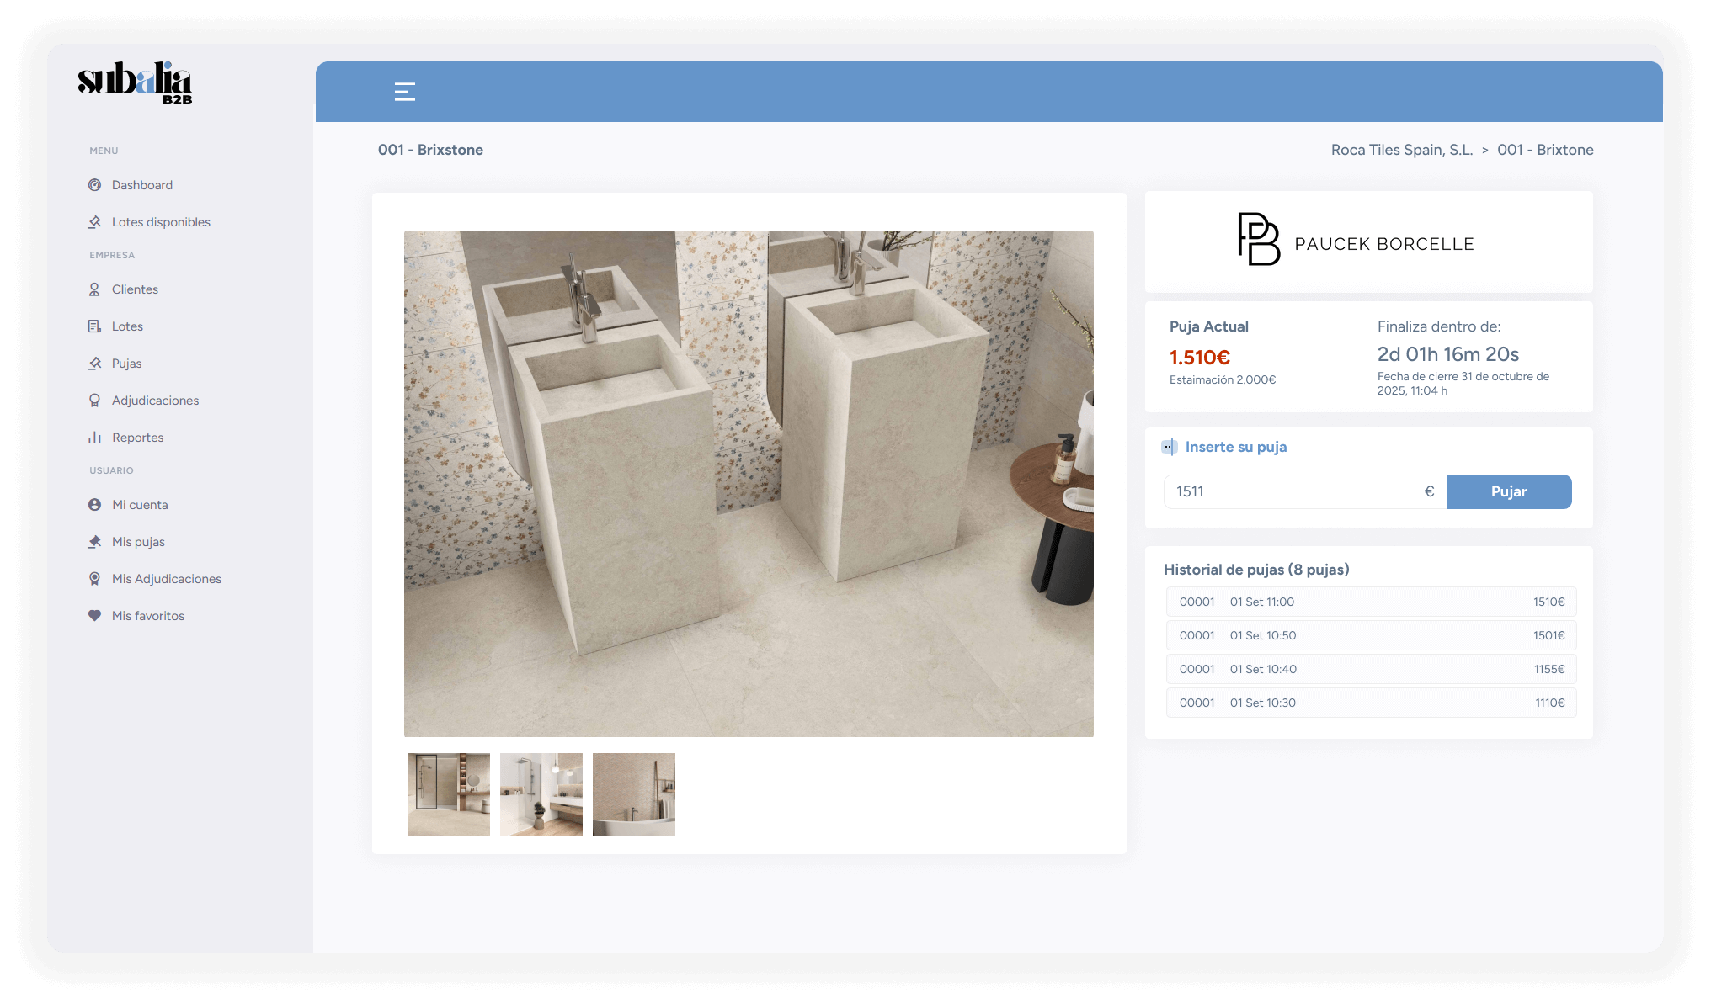
Task: Click the Mi cuenta user icon
Action: pos(95,505)
